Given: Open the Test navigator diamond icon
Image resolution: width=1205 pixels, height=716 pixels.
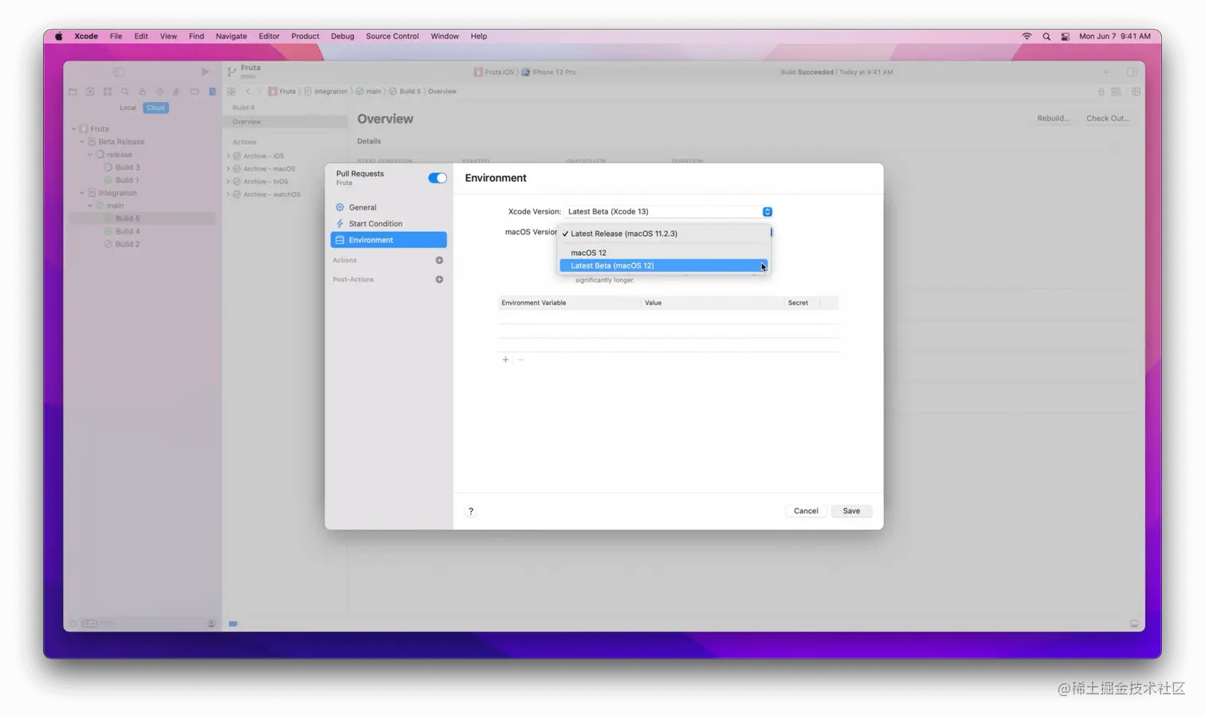Looking at the screenshot, I should click(159, 92).
